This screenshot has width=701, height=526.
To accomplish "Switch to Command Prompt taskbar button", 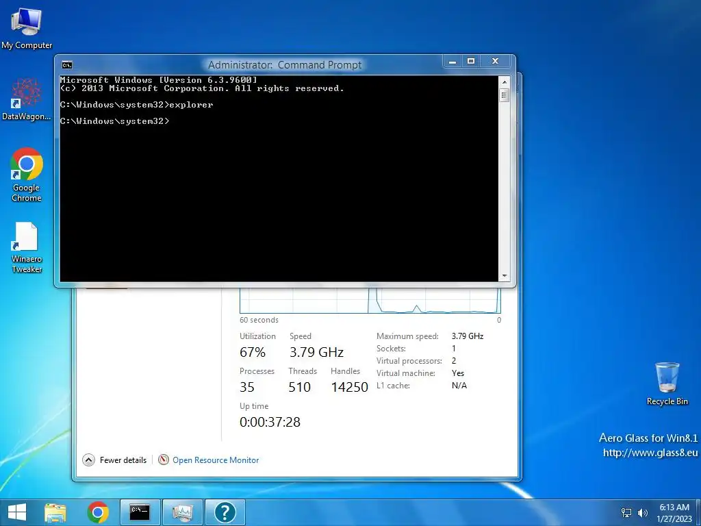I will (x=140, y=512).
